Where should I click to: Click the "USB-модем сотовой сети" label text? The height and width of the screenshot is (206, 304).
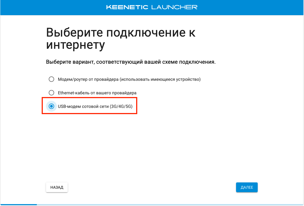click(x=83, y=107)
